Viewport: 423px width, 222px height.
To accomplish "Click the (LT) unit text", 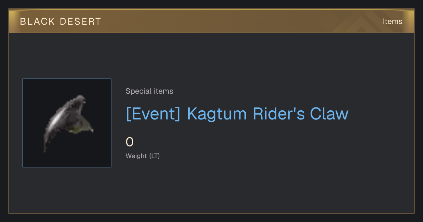I will 155,156.
